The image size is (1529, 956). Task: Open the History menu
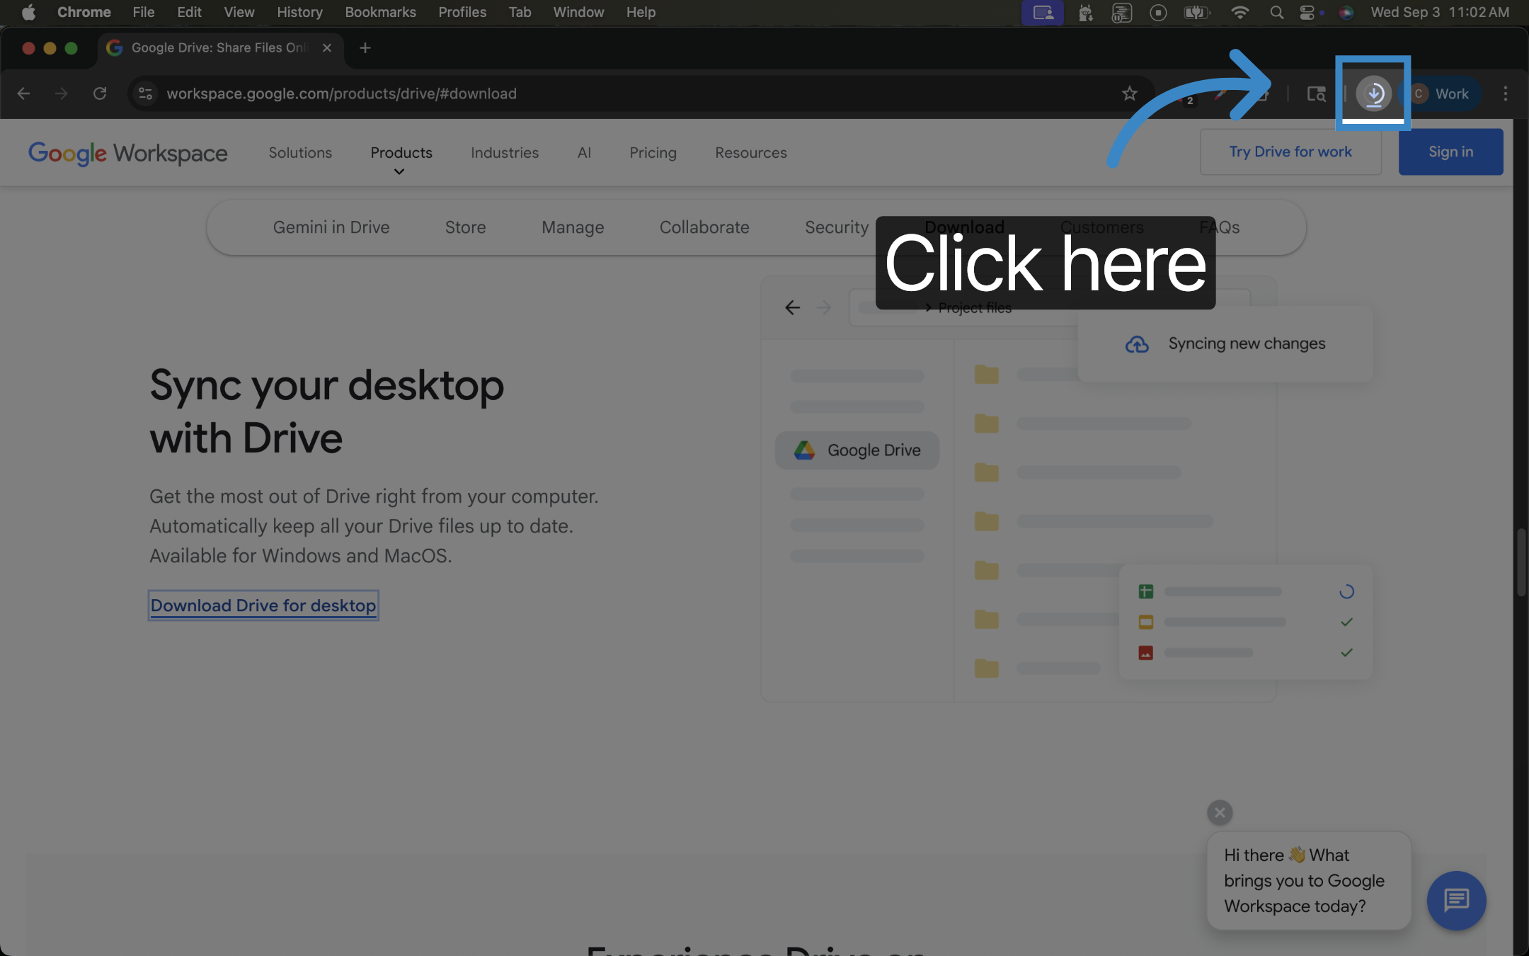click(299, 12)
